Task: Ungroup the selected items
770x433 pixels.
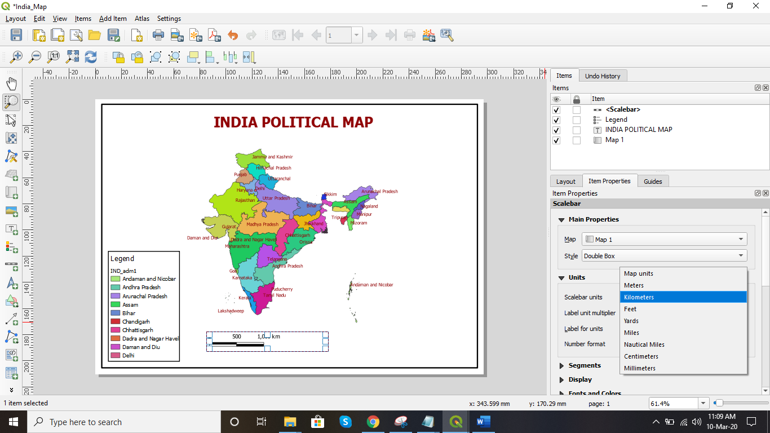Action: click(174, 57)
